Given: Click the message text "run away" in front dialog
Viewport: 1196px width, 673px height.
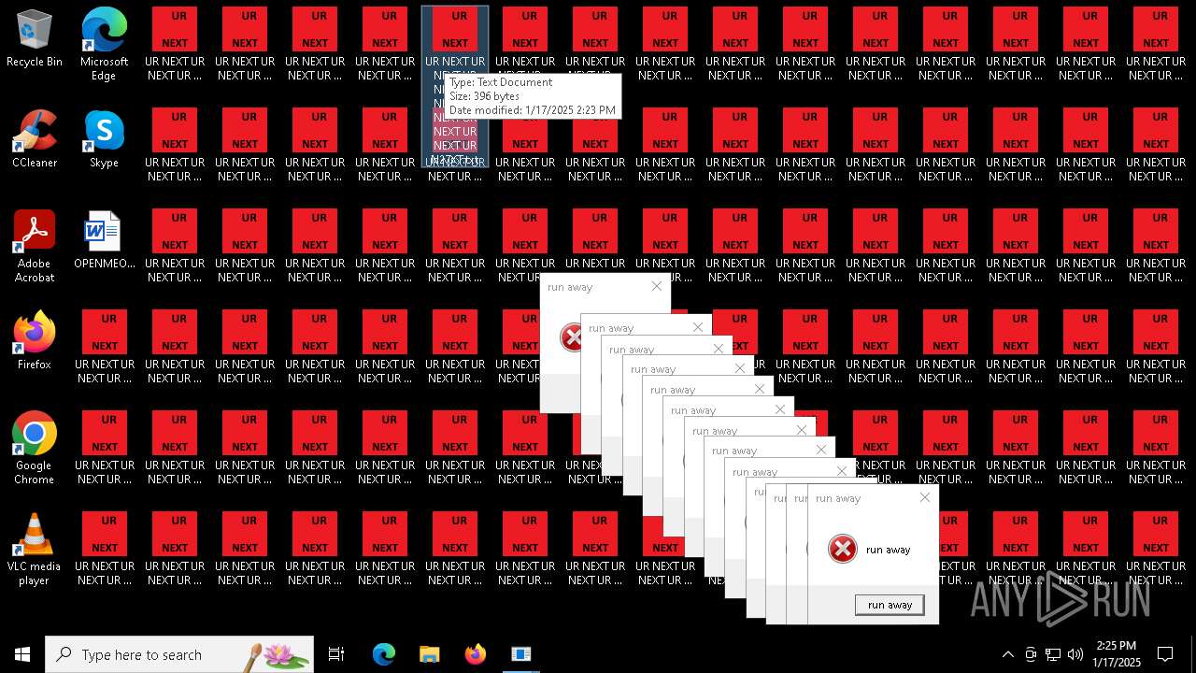Looking at the screenshot, I should click(x=888, y=550).
